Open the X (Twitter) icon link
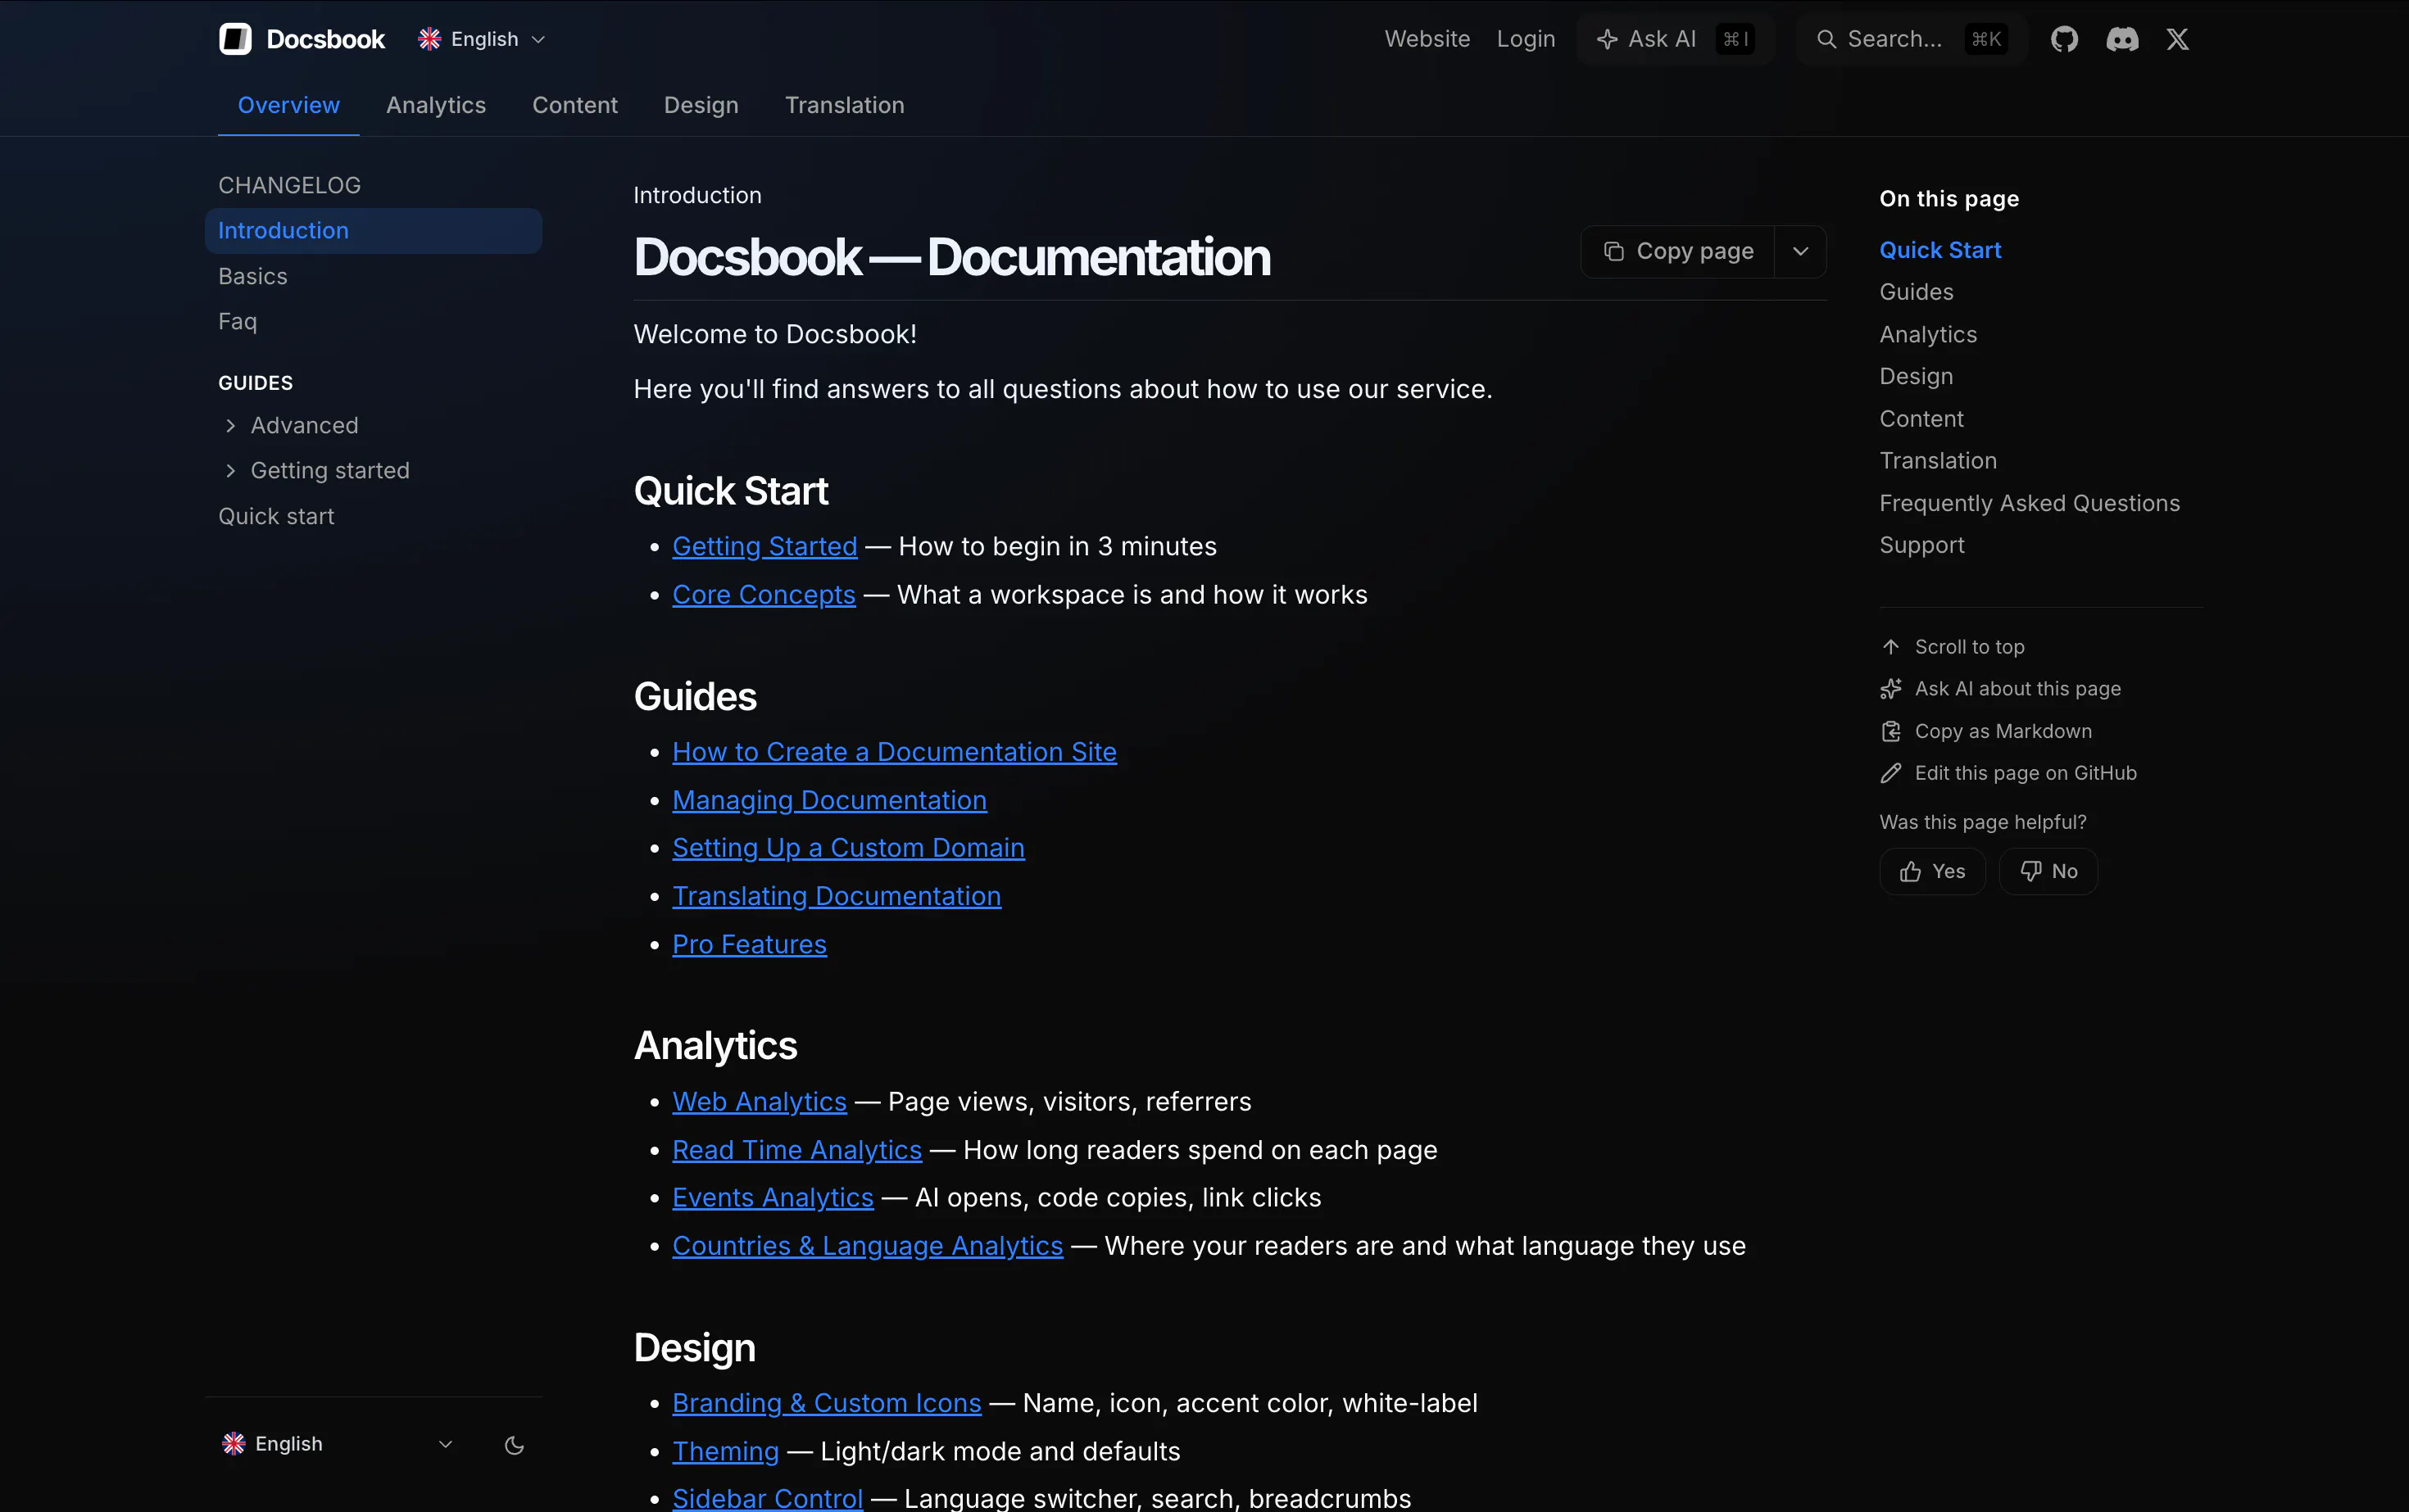 [2177, 39]
